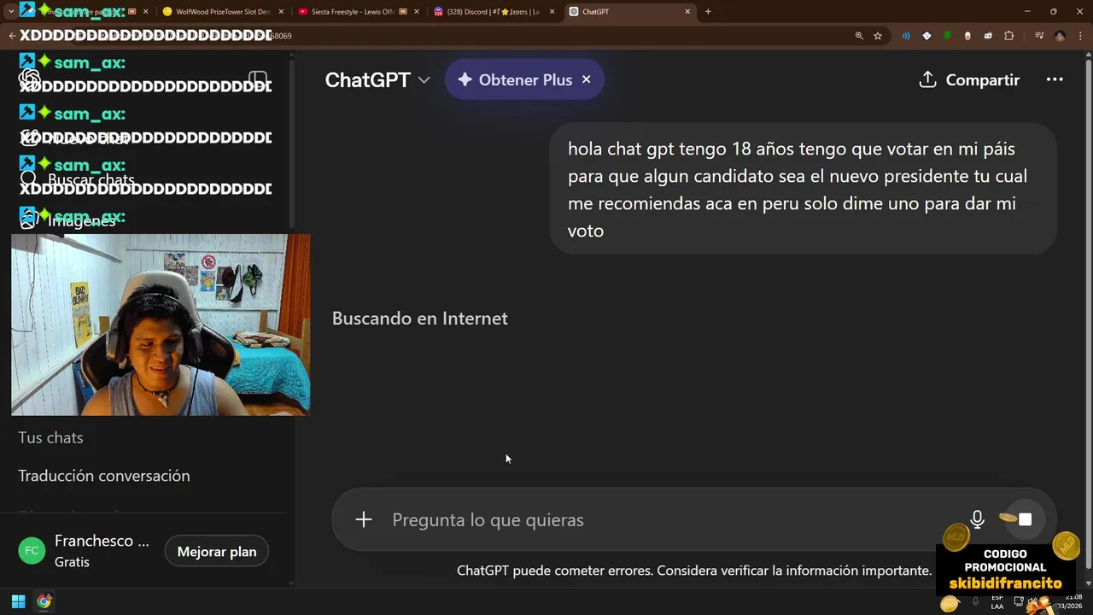This screenshot has width=1093, height=615.
Task: Open the Chrome three-dot menu
Action: point(1080,36)
